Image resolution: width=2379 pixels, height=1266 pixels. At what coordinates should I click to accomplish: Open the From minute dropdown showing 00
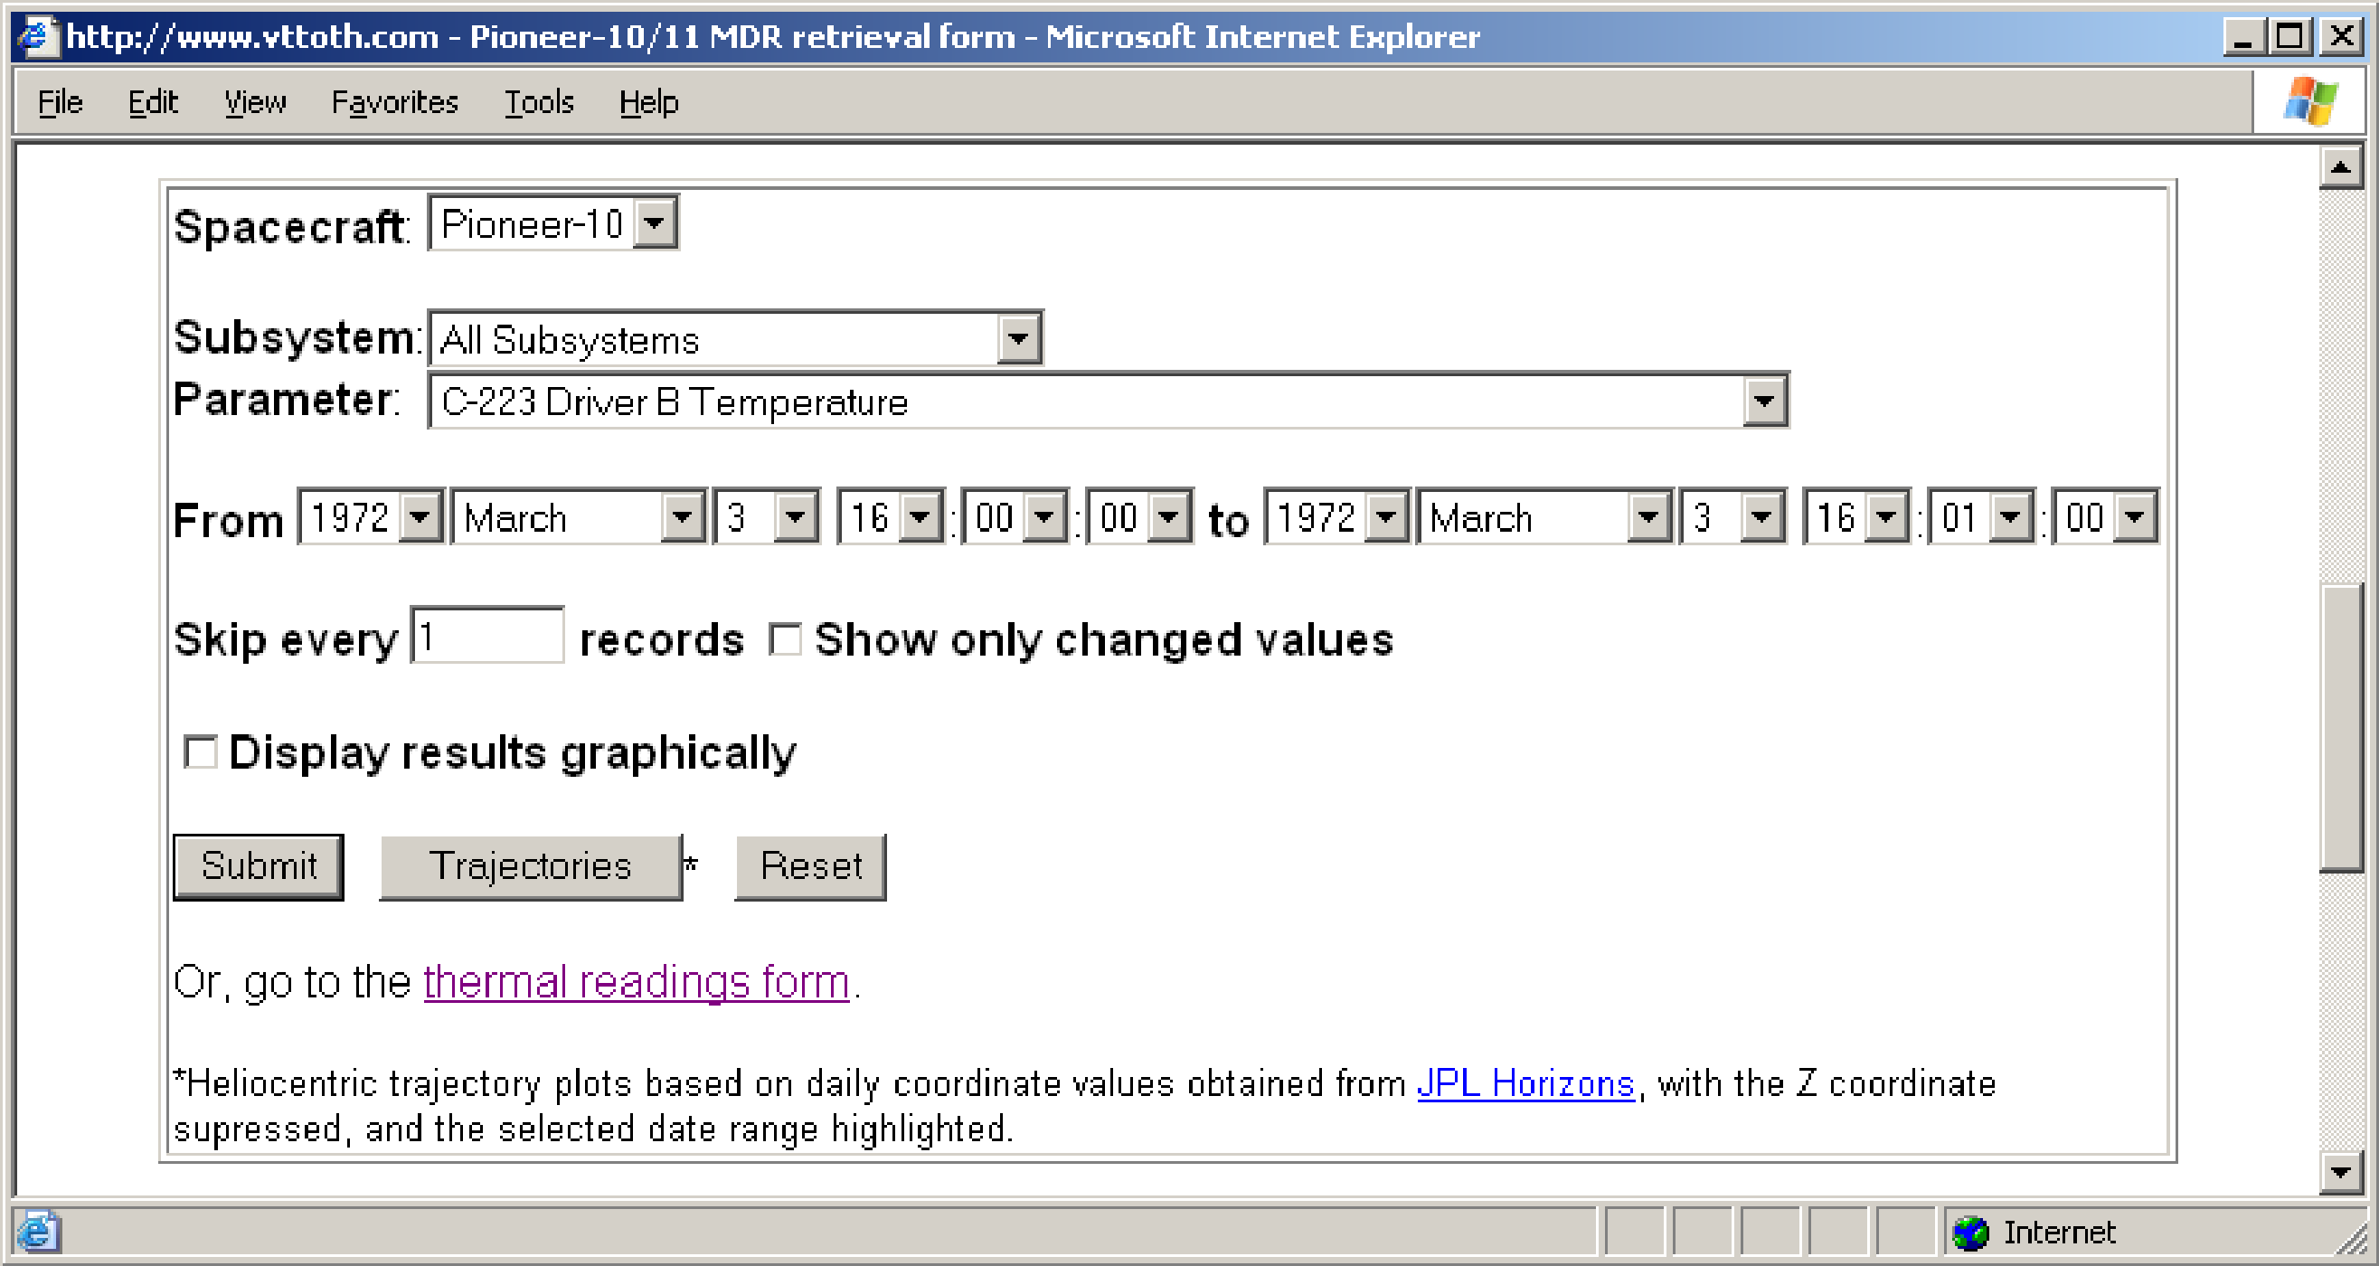click(1015, 516)
